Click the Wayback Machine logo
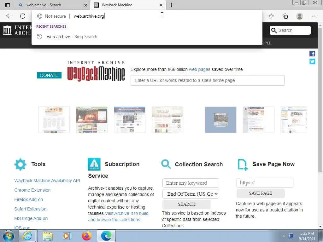This screenshot has width=323, height=242. click(96, 71)
